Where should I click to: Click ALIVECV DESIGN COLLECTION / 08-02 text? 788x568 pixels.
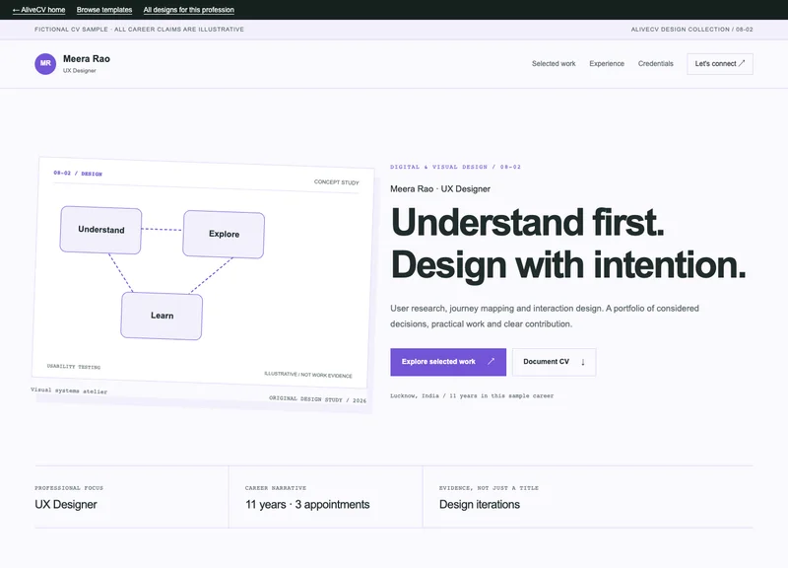click(x=692, y=30)
